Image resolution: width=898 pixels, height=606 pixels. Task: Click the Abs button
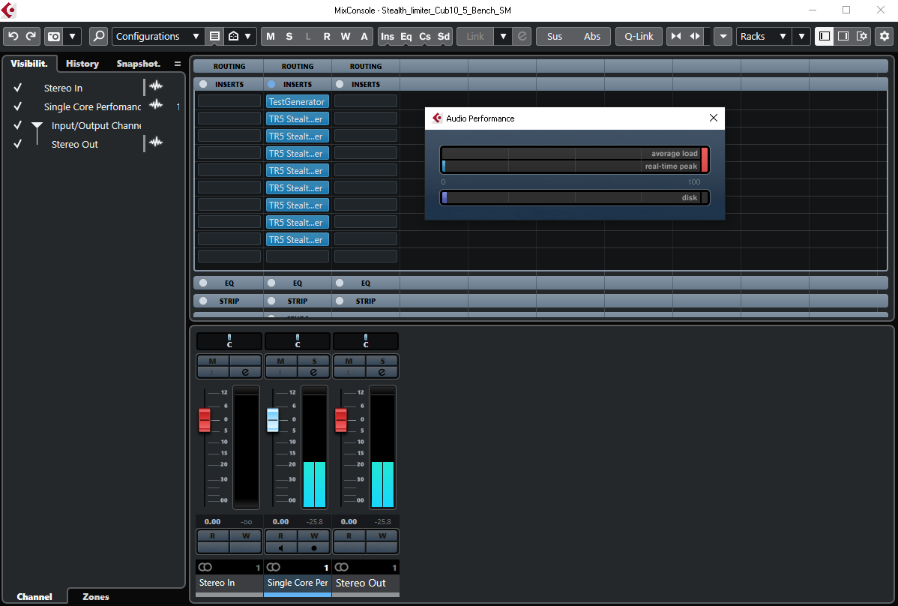pyautogui.click(x=592, y=36)
